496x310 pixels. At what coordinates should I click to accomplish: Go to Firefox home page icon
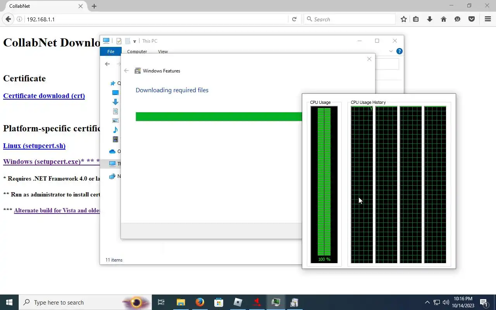click(x=444, y=19)
